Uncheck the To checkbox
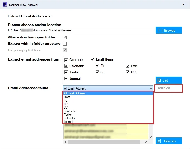This screenshot has width=190, height=149. pos(97,66)
